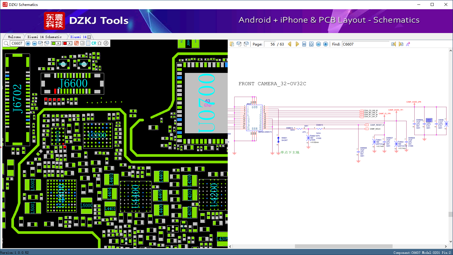Zoom out on the schematic page

[x=318, y=44]
